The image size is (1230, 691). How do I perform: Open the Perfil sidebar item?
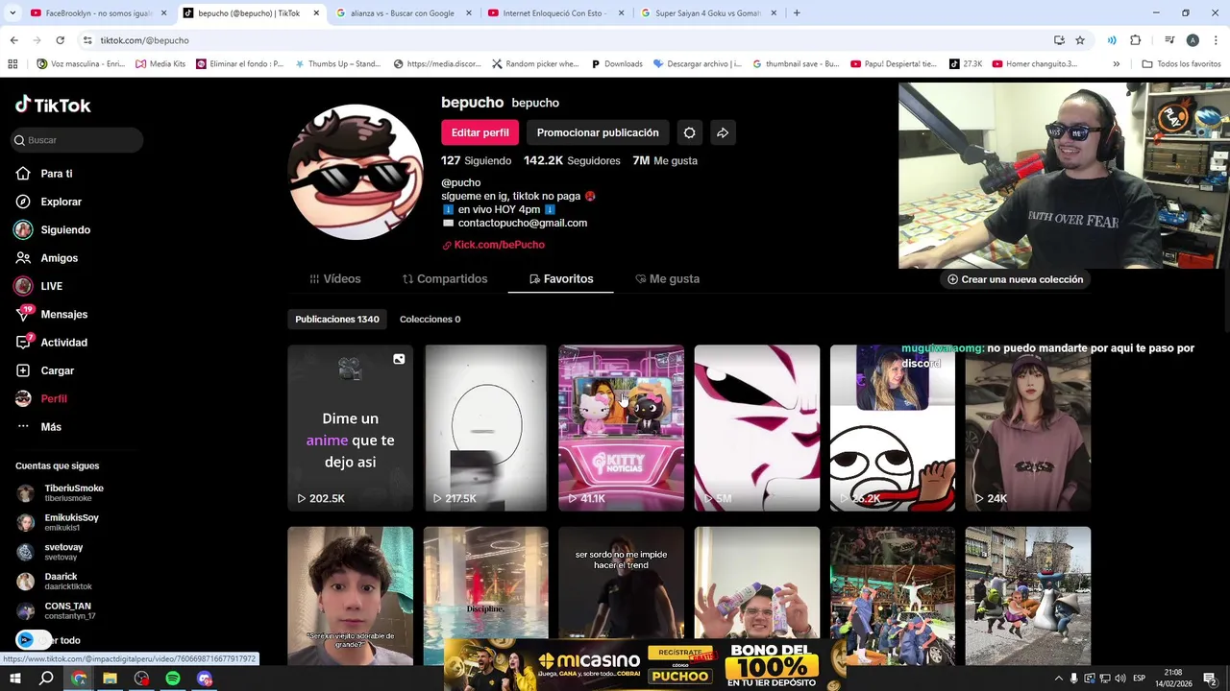[41, 398]
